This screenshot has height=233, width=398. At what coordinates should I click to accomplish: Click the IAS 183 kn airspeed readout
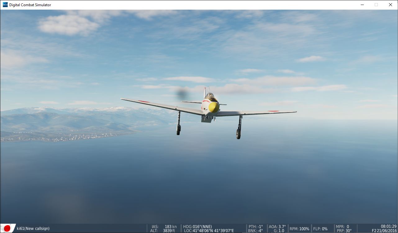pos(164,227)
